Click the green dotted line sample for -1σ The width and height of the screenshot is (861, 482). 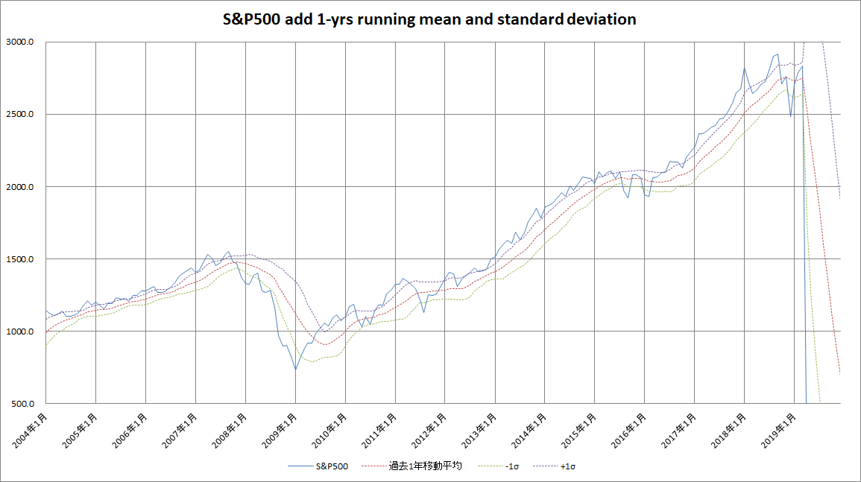(x=490, y=466)
